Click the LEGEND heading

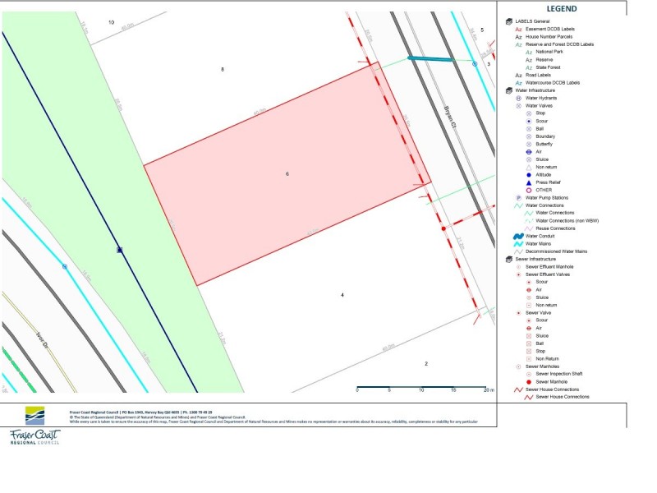tap(562, 9)
